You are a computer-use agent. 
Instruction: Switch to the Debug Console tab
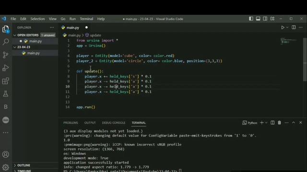[x=114, y=123]
